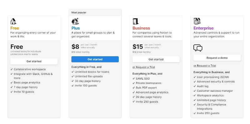This screenshot has width=250, height=124.
Task: Click the small house icon above Free
Action: coord(13,21)
